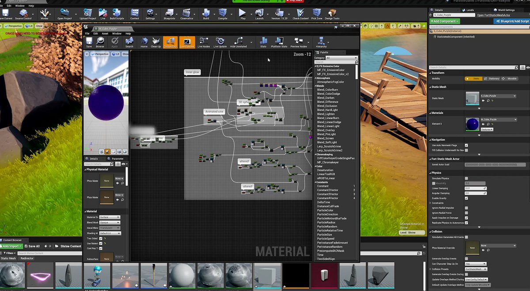The width and height of the screenshot is (530, 291).
Task: Set Mobility to Movable
Action: [510, 78]
